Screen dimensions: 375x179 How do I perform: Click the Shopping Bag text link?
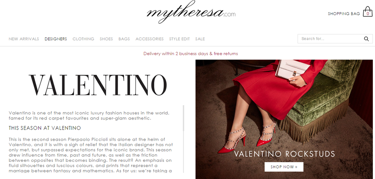point(344,14)
